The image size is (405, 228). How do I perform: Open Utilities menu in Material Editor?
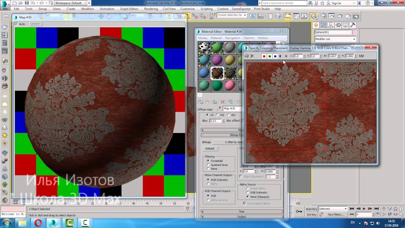262,38
